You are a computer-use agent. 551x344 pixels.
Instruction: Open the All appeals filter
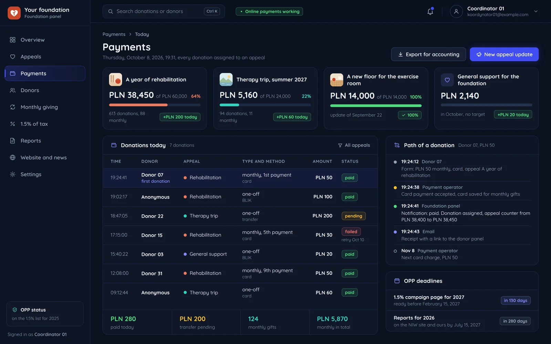354,145
